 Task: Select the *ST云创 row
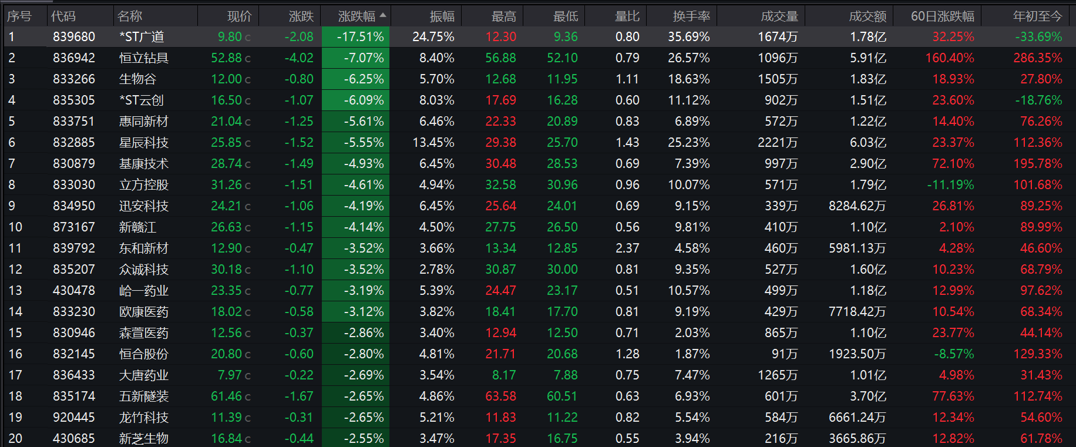538,100
